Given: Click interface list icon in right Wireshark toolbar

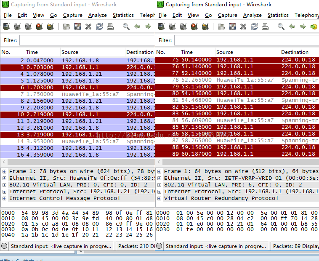Looking at the screenshot, I should [162, 27].
